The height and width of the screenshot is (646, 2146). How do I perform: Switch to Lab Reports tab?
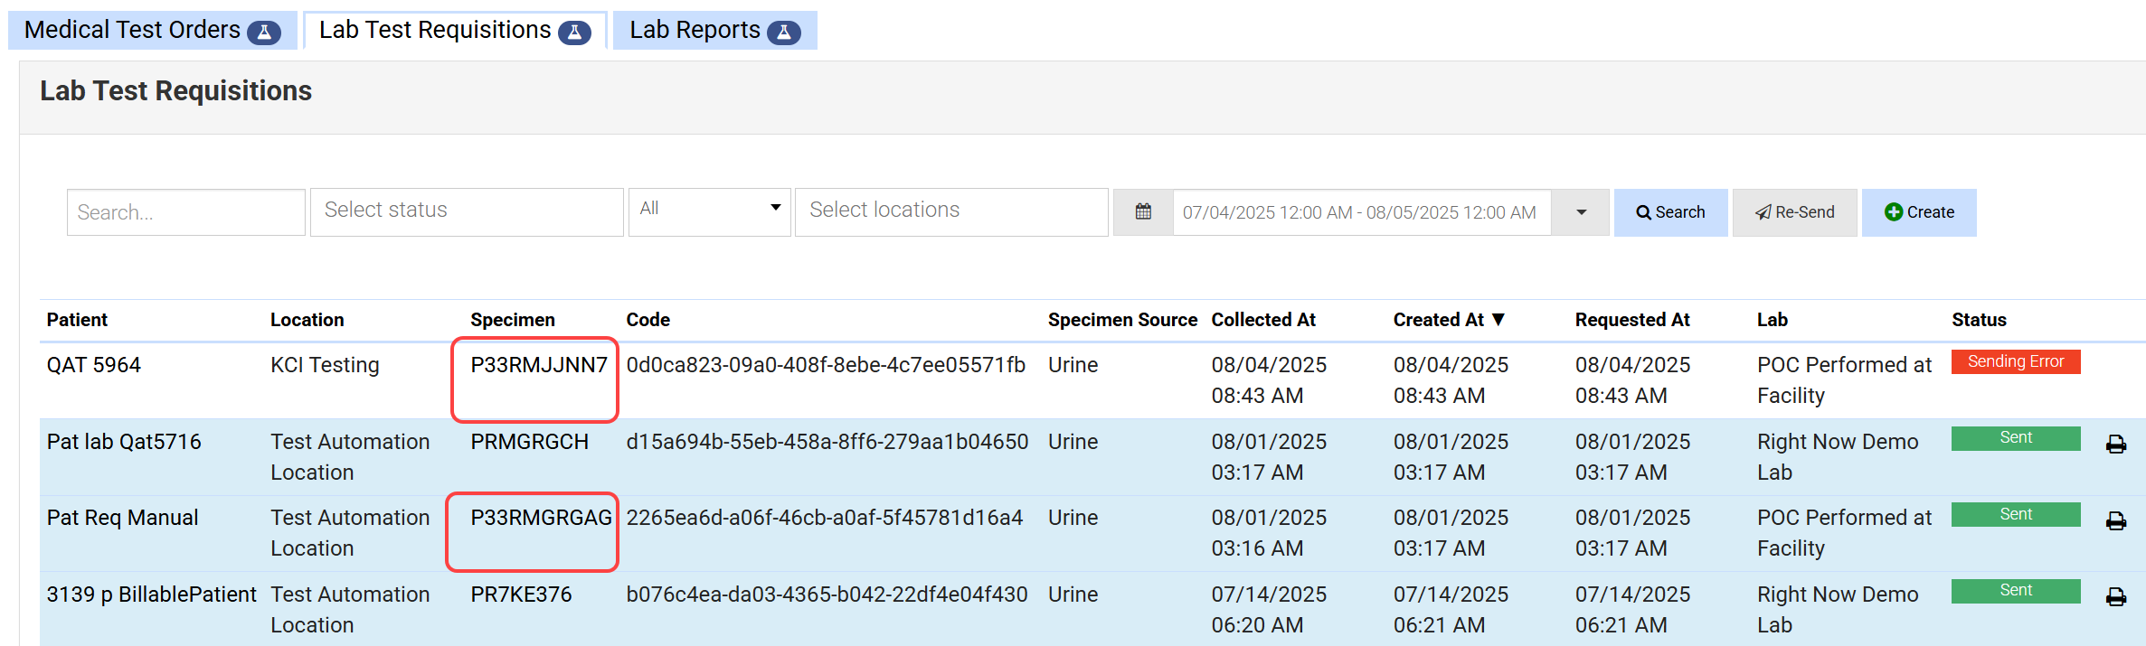(x=695, y=31)
